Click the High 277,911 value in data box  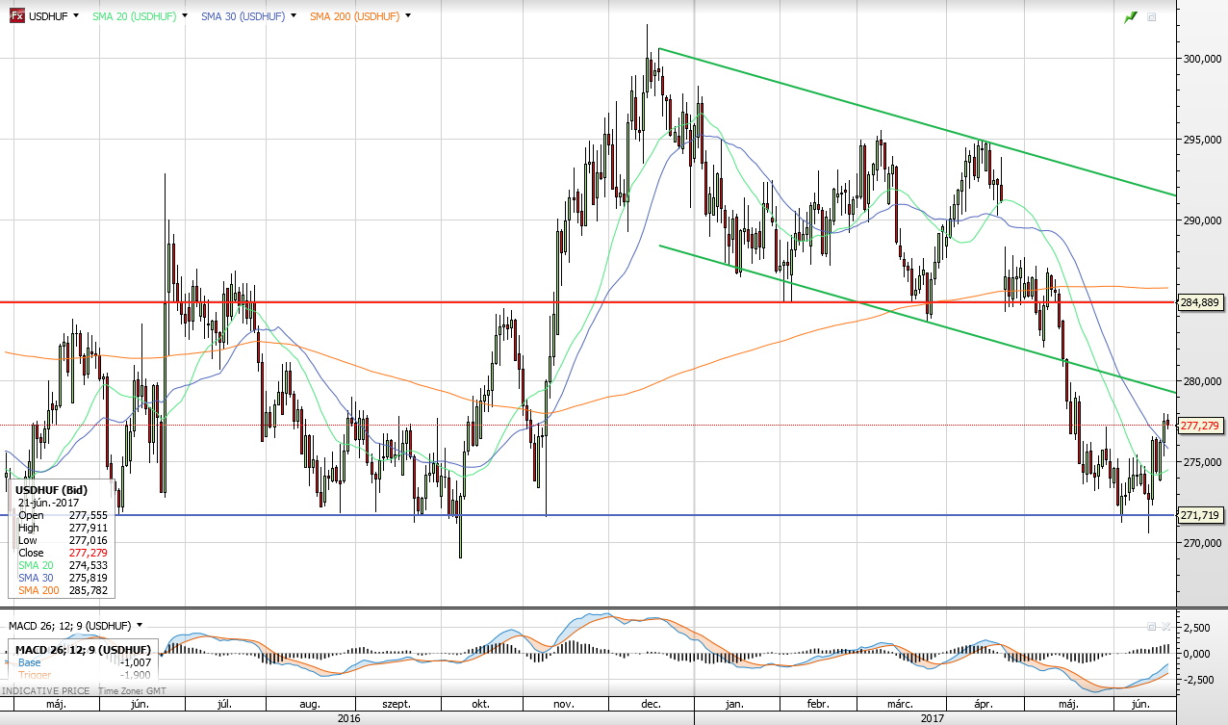coord(88,528)
